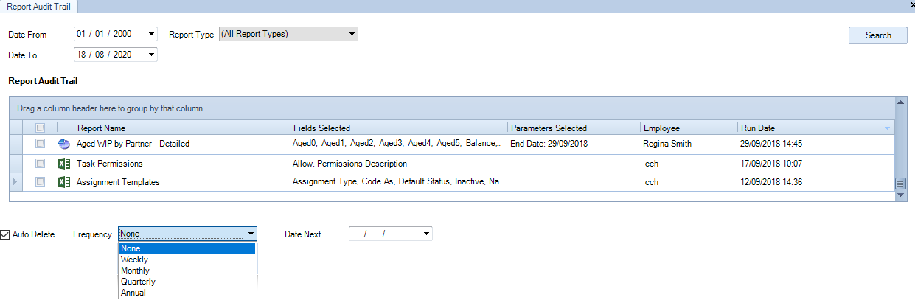Choose Quarterly in the Frequency list
915x303 pixels.
tap(187, 282)
